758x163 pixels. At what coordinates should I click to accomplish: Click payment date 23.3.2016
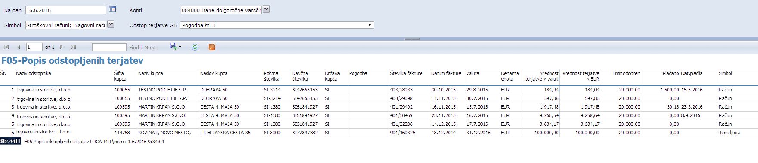click(692, 107)
